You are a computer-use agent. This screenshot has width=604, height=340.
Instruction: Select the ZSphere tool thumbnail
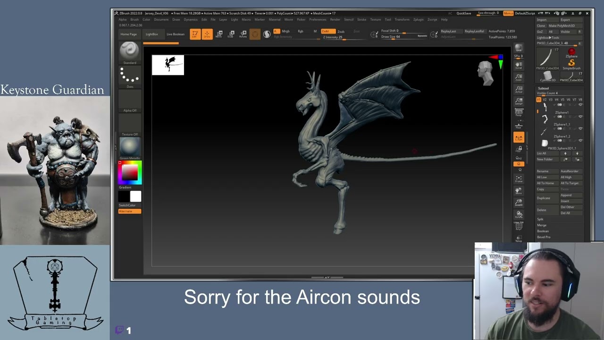point(571,52)
